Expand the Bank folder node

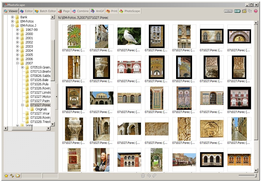(x=12, y=17)
